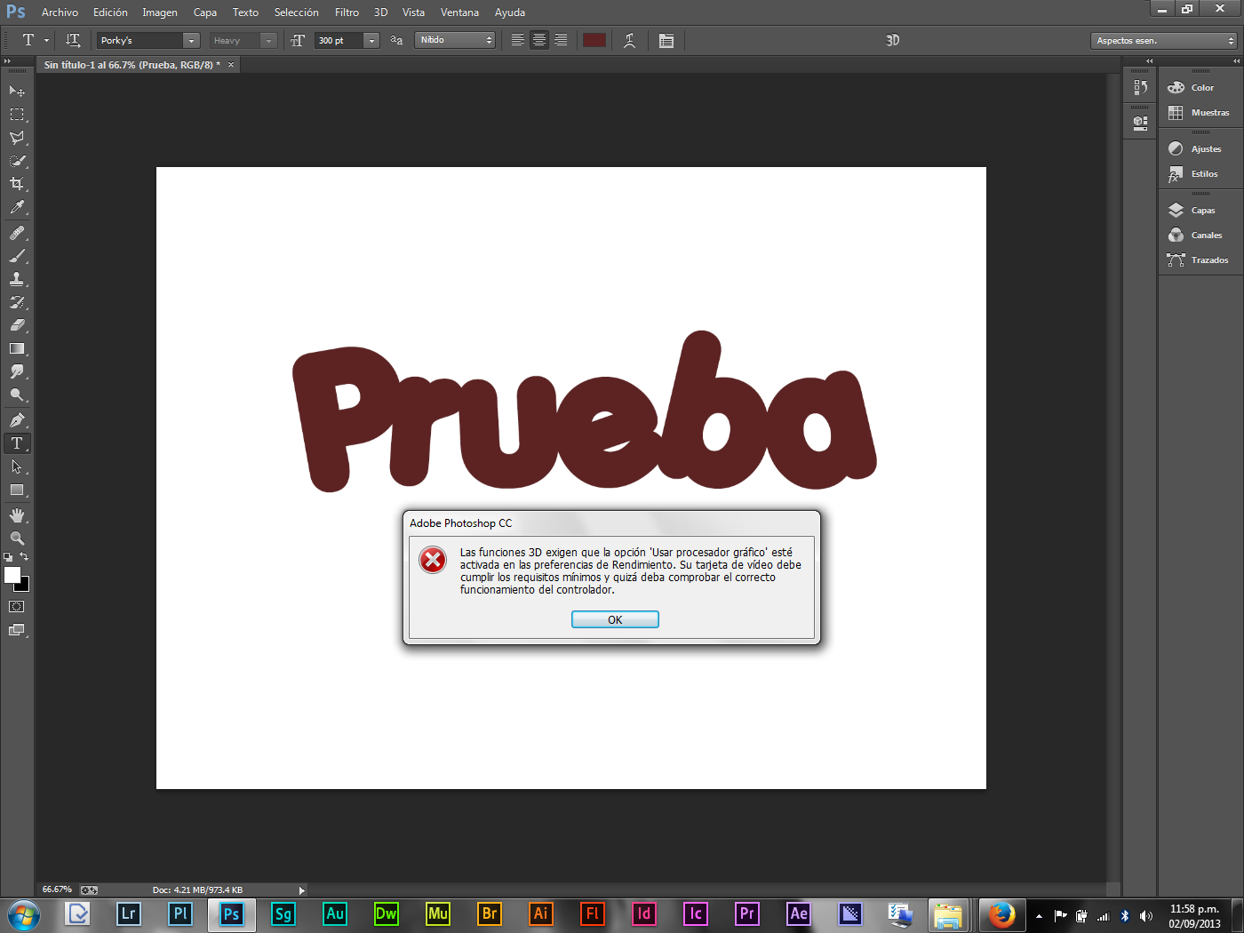
Task: Create warped text
Action: pos(629,40)
